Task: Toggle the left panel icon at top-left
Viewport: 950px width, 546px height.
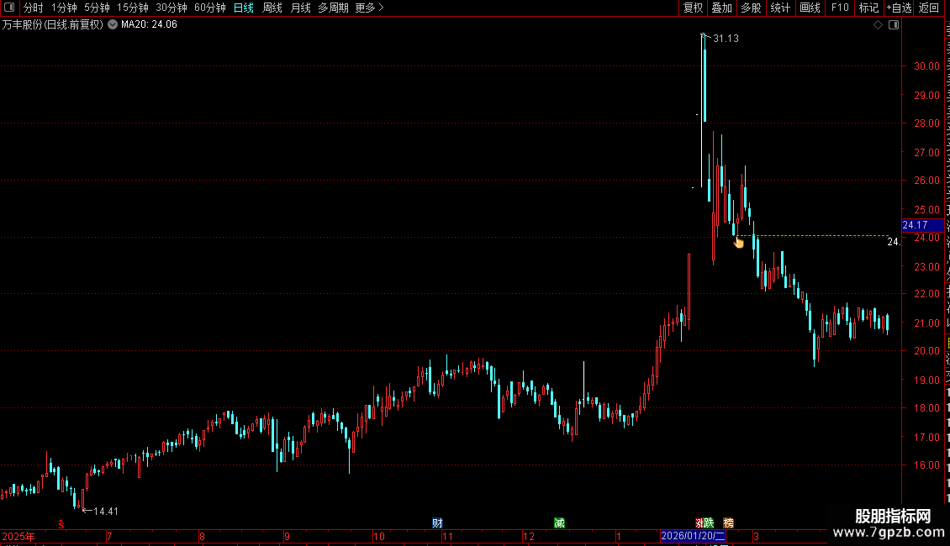Action: point(9,8)
